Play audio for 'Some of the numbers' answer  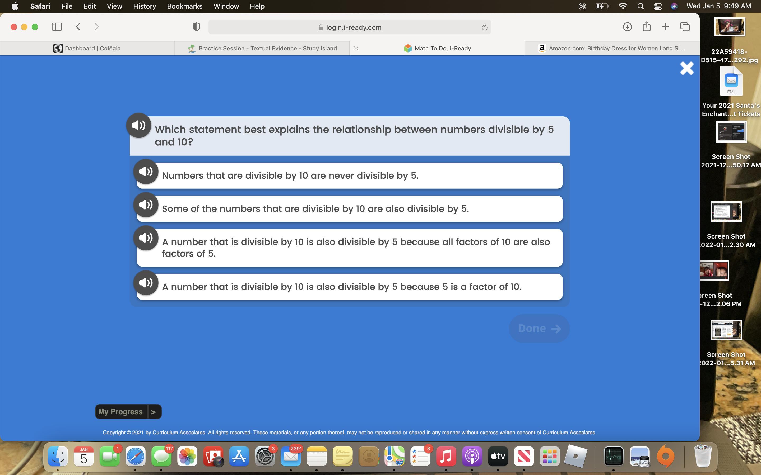(146, 205)
